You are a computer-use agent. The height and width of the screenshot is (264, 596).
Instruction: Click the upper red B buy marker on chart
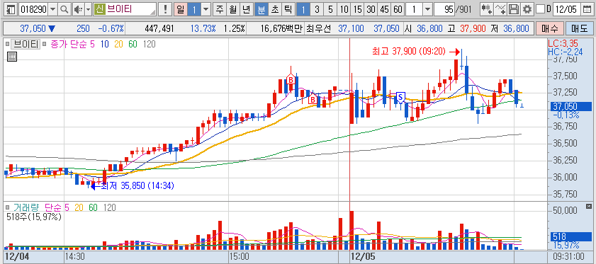coord(291,80)
